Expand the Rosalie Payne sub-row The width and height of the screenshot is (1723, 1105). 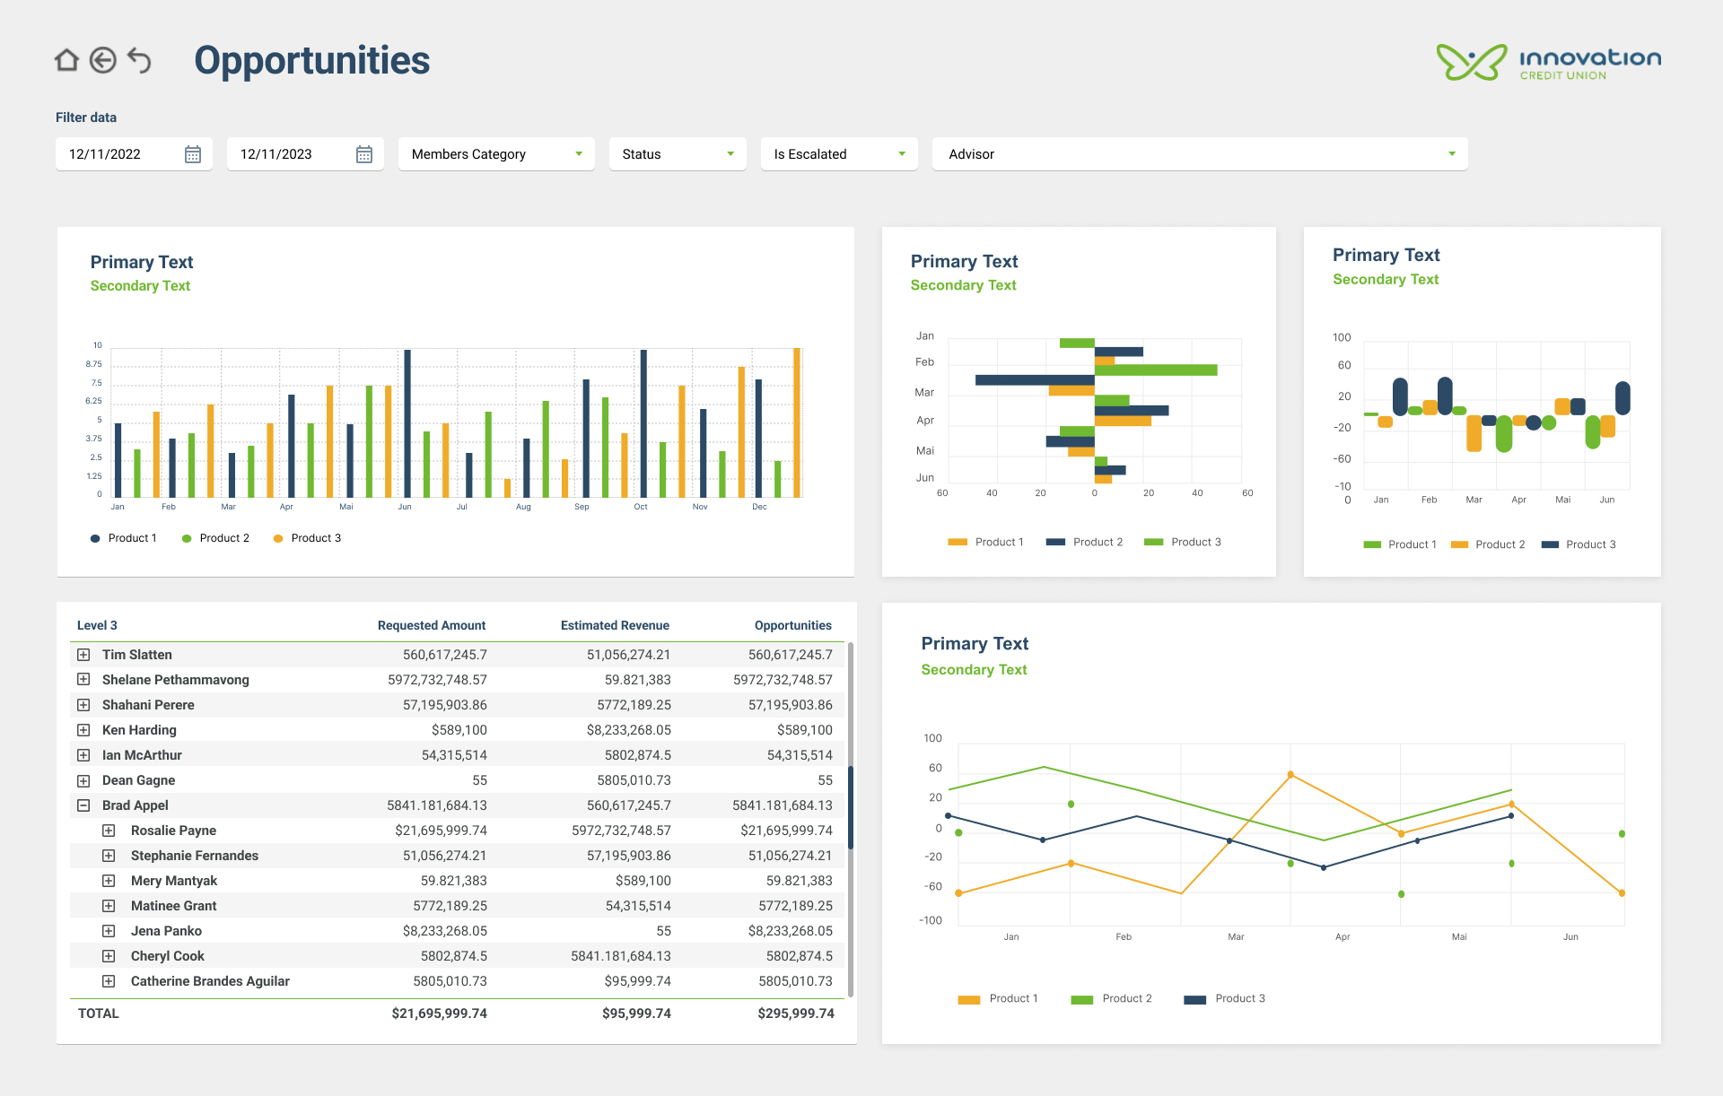pyautogui.click(x=109, y=831)
